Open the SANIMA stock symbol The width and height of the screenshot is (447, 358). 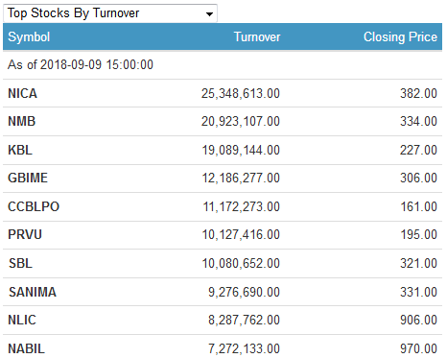tap(33, 292)
